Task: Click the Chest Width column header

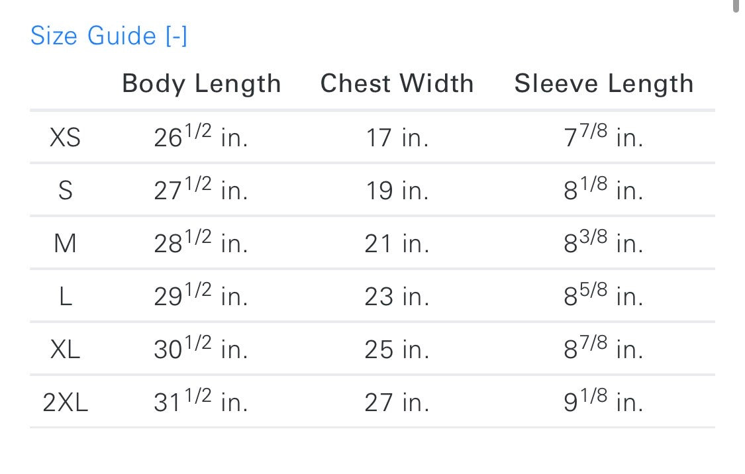Action: pyautogui.click(x=397, y=84)
